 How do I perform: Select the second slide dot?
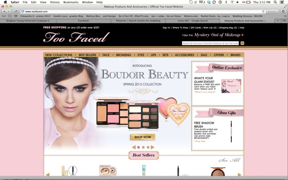(143, 147)
